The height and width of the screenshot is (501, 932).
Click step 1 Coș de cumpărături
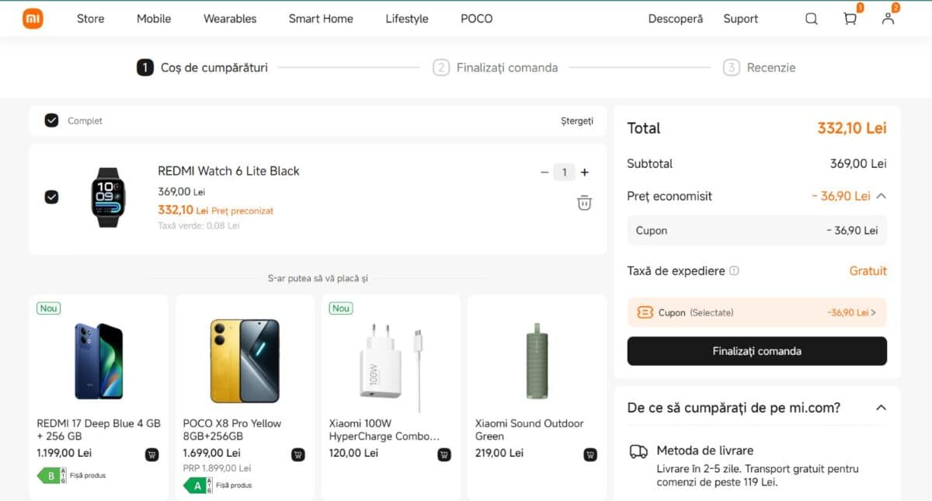[202, 68]
